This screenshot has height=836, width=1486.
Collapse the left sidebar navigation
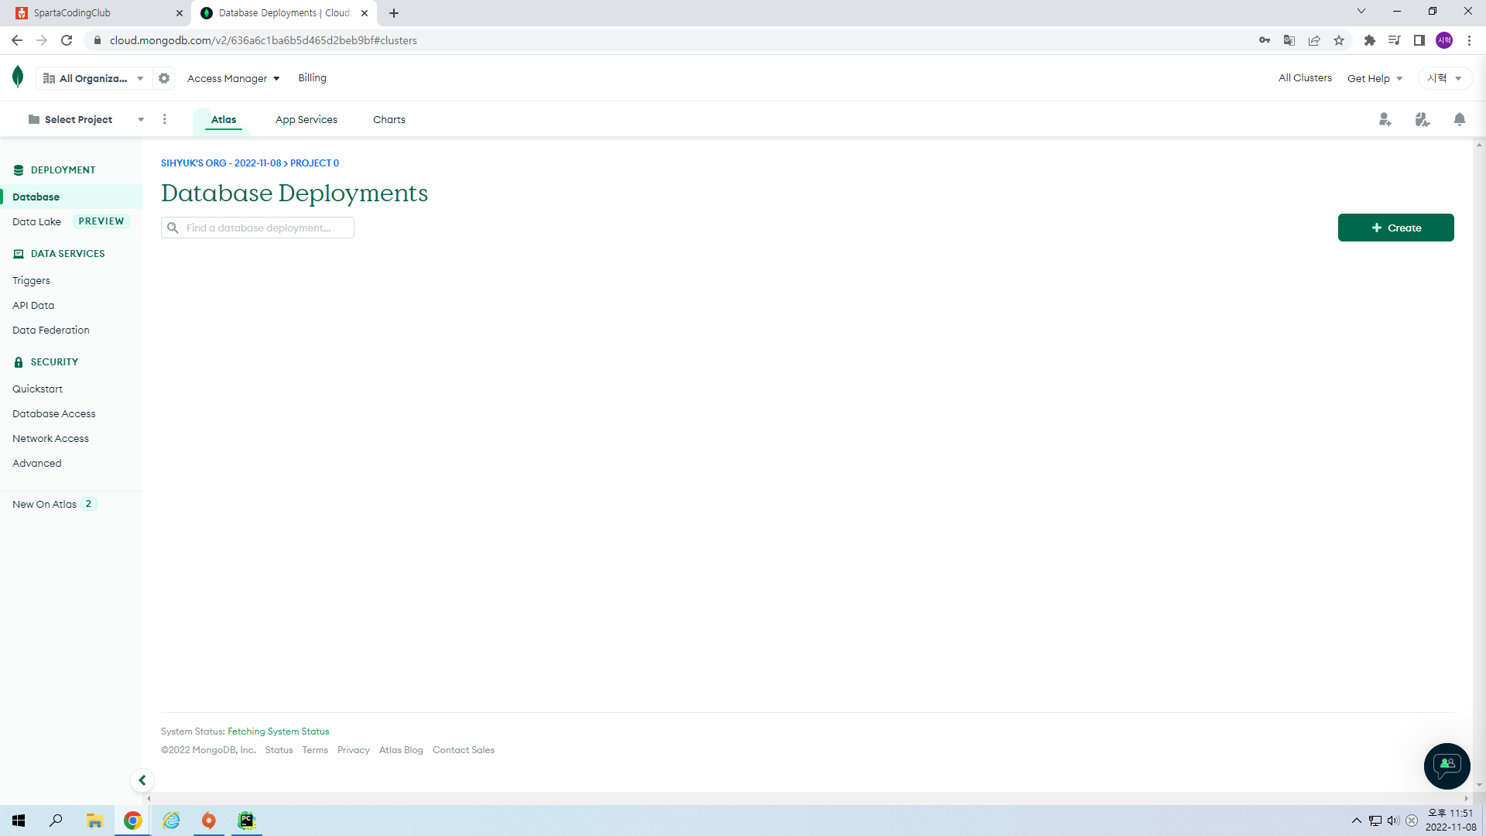click(x=142, y=780)
